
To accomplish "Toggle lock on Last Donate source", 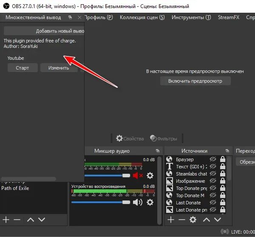I will point(223,203).
